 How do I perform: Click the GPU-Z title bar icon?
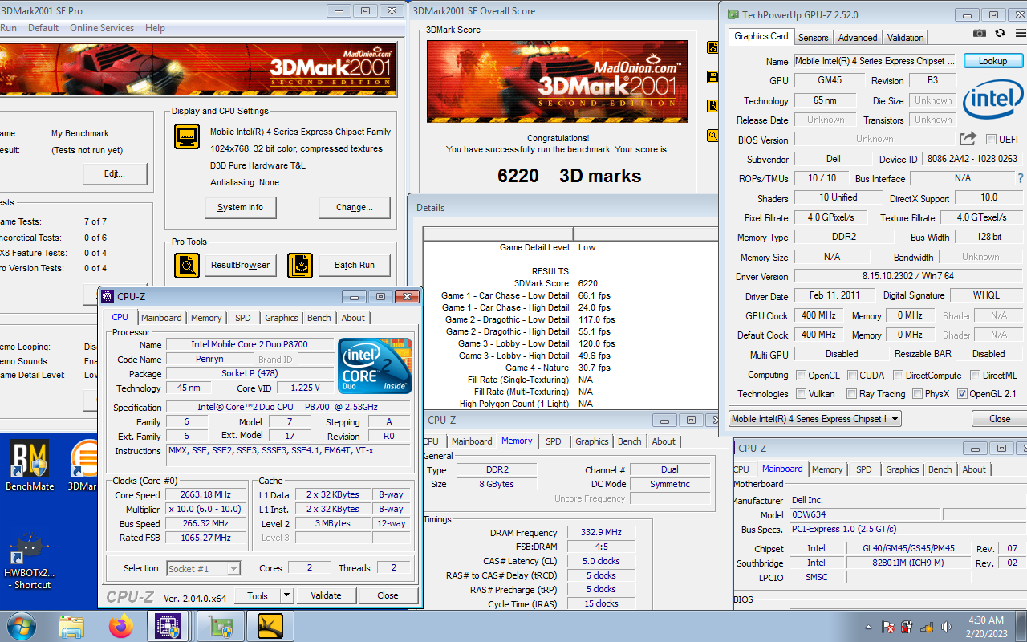pos(733,14)
